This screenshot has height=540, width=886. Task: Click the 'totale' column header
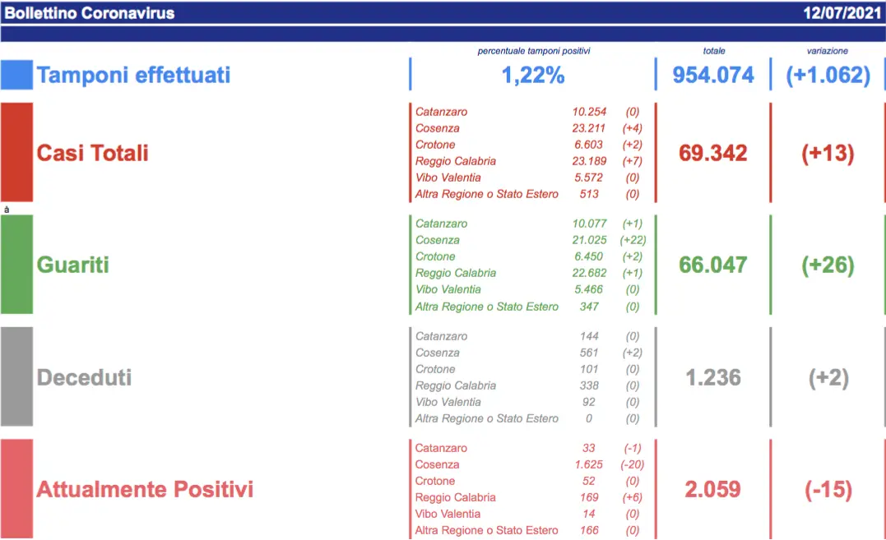714,51
